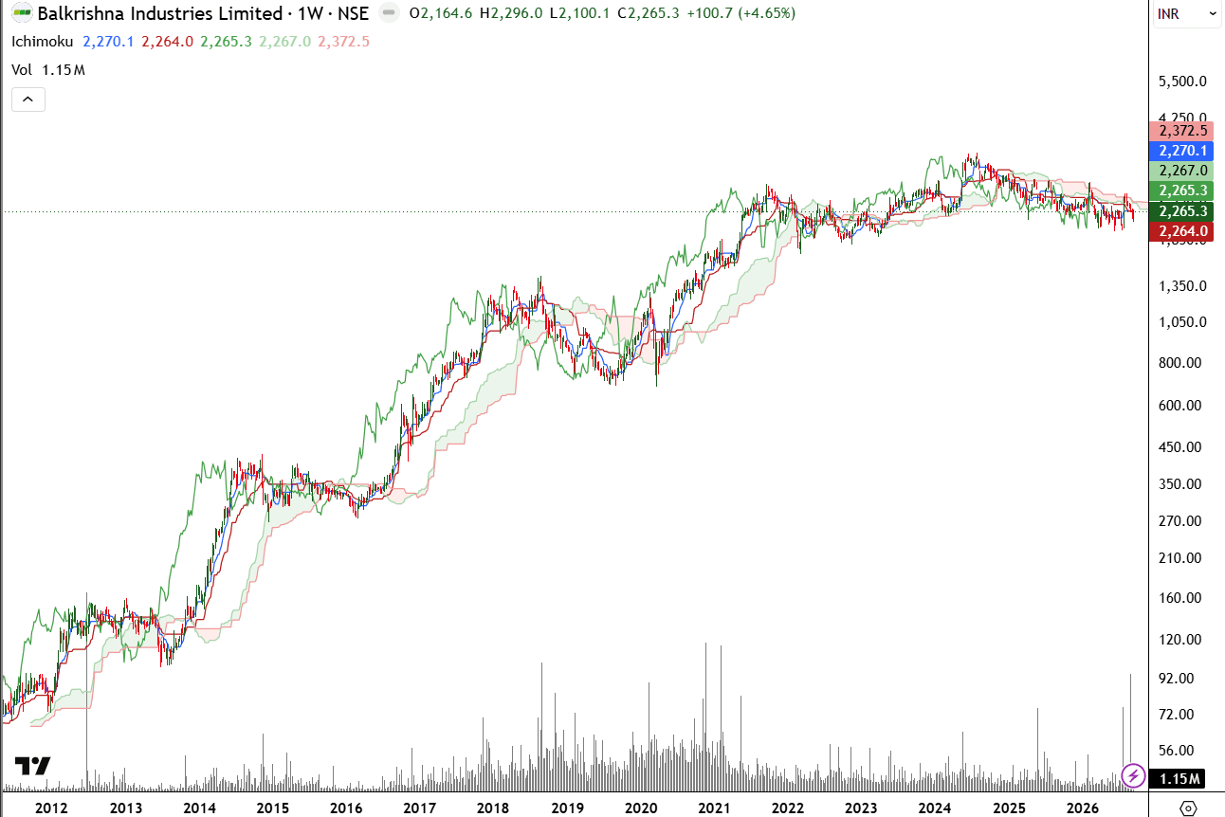Open chart settings via the gear icon
1225x817 pixels.
coord(1187,808)
